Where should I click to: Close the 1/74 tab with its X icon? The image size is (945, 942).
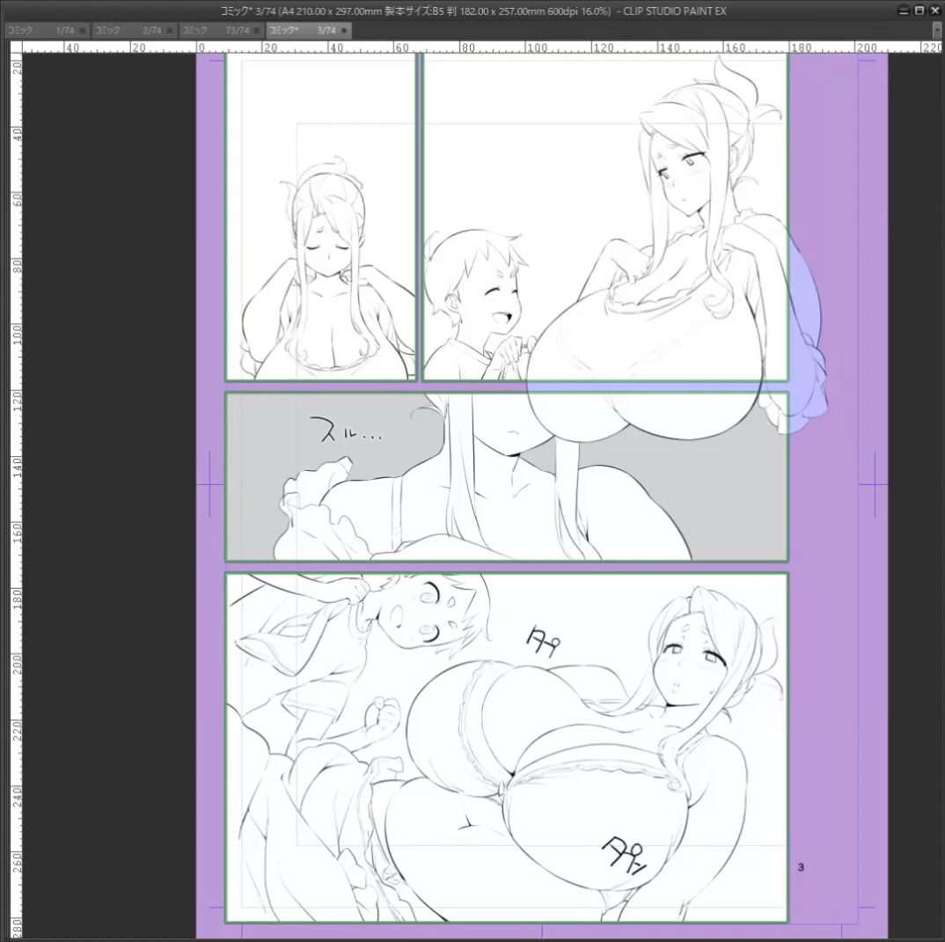coord(83,30)
